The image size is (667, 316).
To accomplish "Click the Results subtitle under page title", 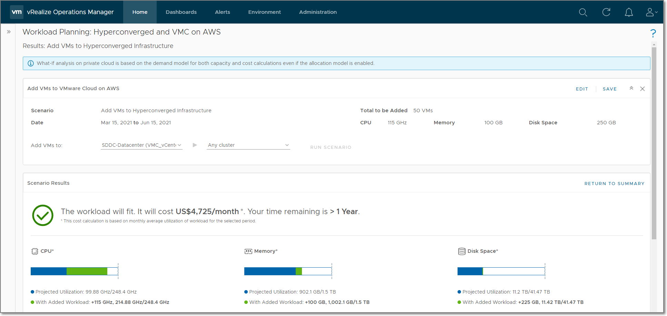I will [98, 46].
